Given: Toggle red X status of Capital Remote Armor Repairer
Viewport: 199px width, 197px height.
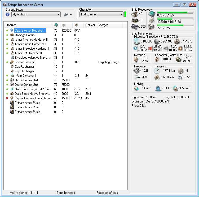Looking at the screenshot, I should pyautogui.click(x=7, y=98).
